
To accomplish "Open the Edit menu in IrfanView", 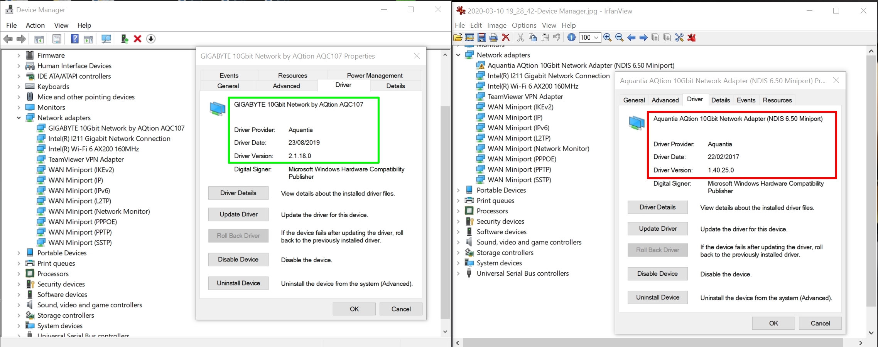I will coord(476,25).
